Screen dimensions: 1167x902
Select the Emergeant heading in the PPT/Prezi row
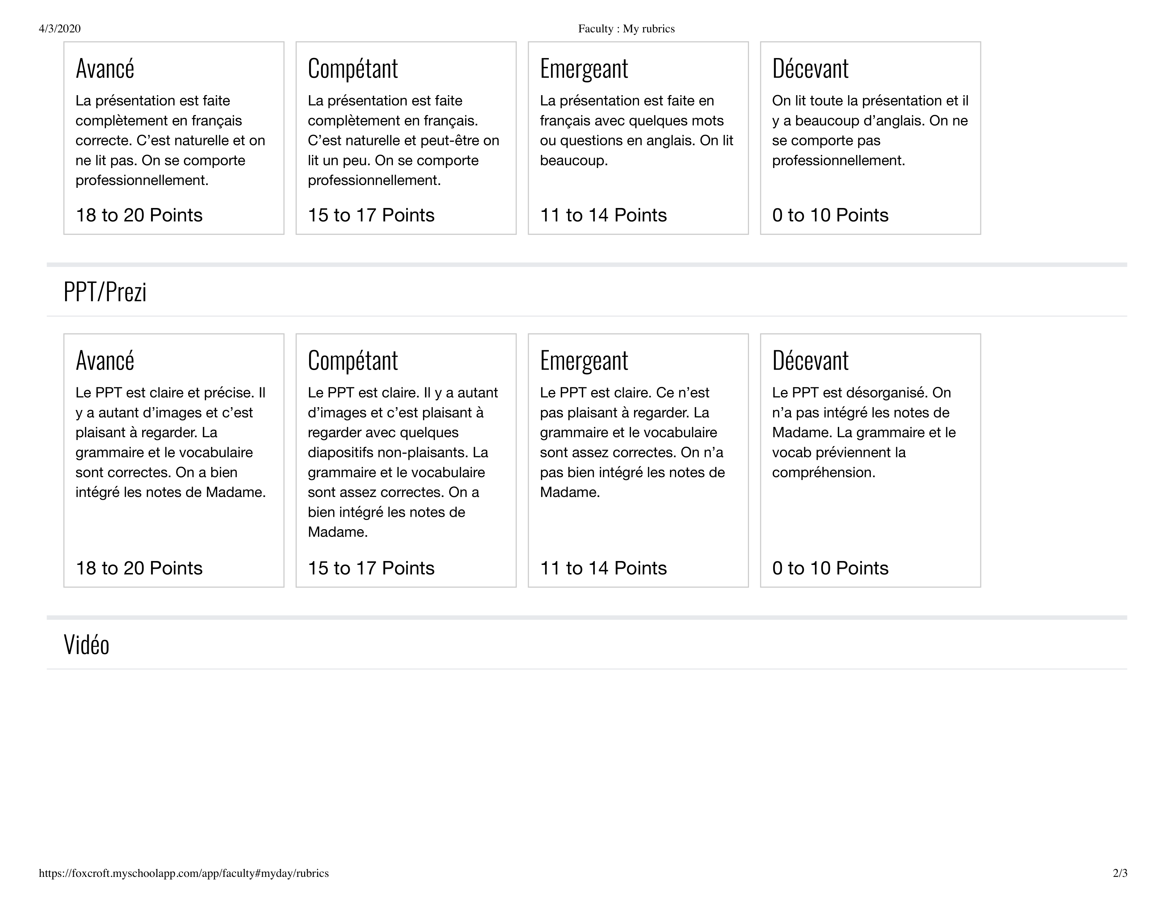click(584, 360)
